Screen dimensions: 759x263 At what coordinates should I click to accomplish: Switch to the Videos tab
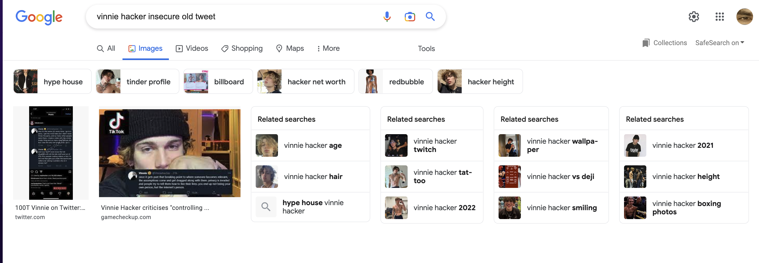(192, 48)
